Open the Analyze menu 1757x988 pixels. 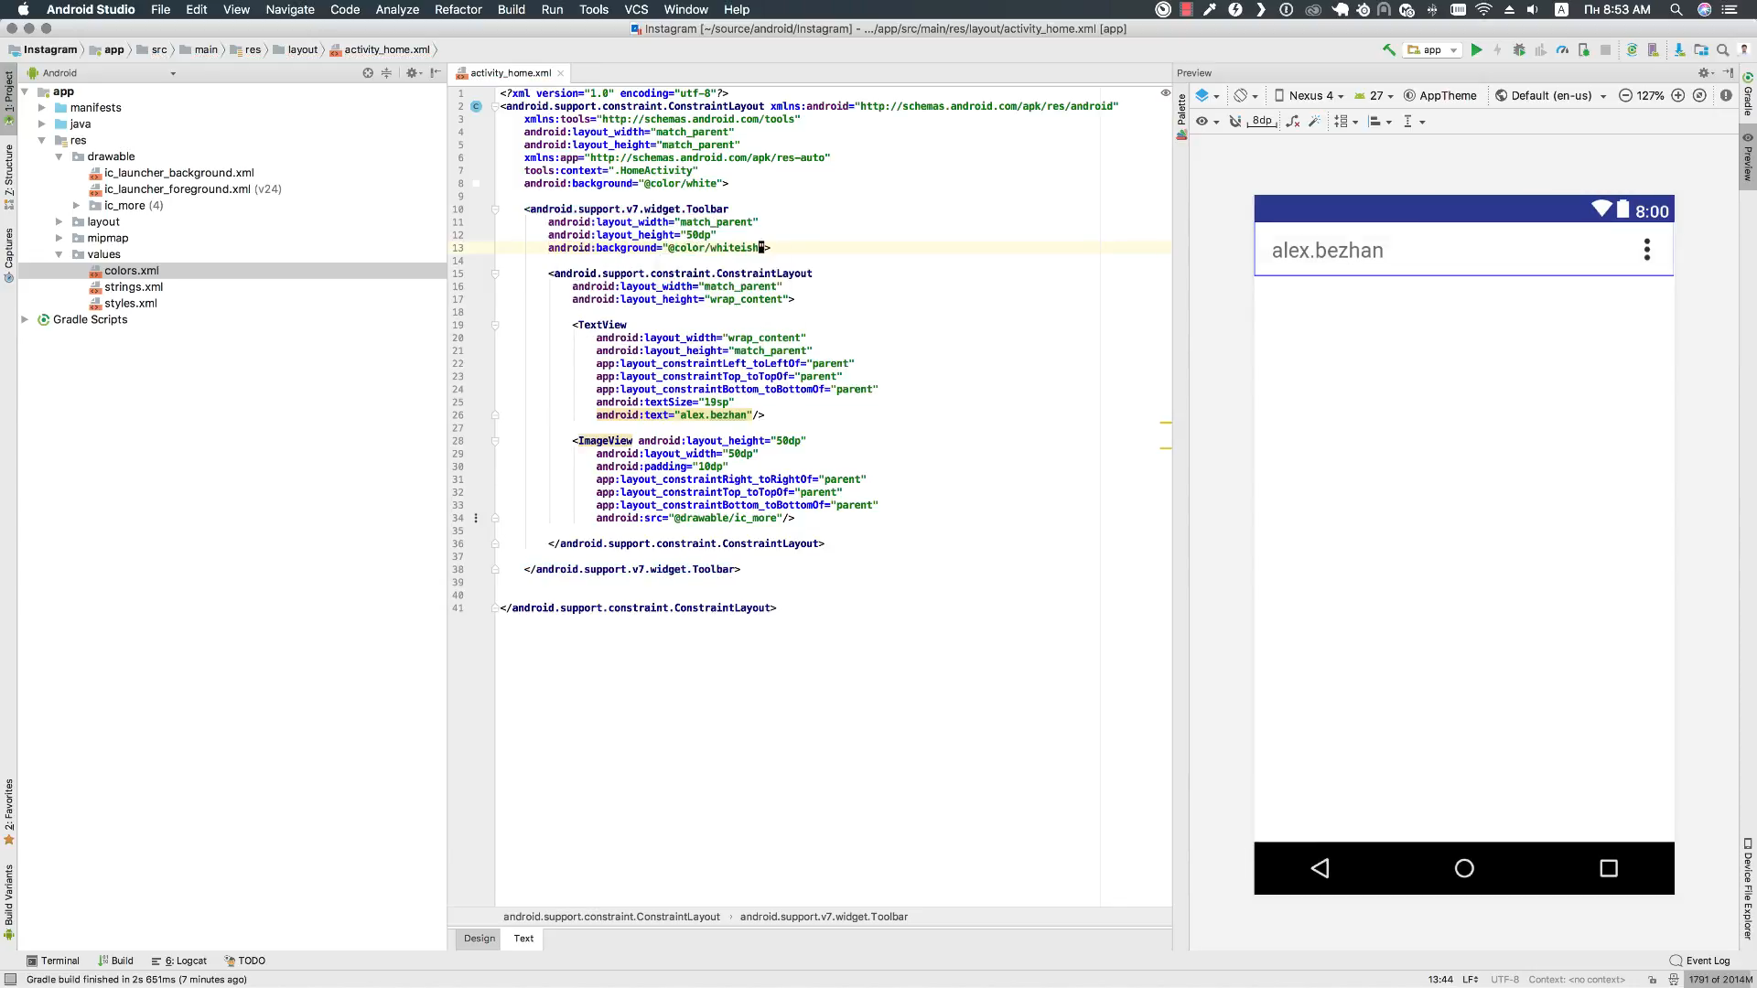point(397,9)
